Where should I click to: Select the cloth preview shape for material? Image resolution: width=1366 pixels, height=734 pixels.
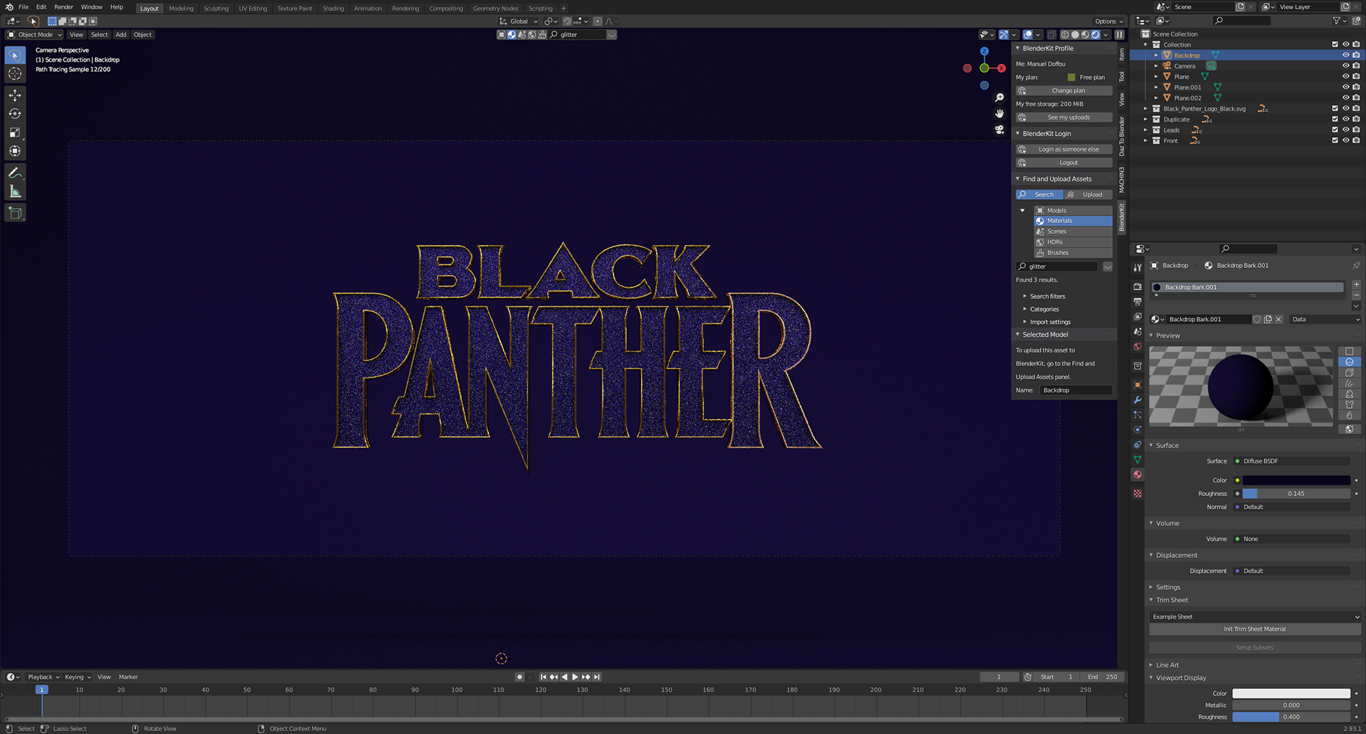pos(1350,404)
